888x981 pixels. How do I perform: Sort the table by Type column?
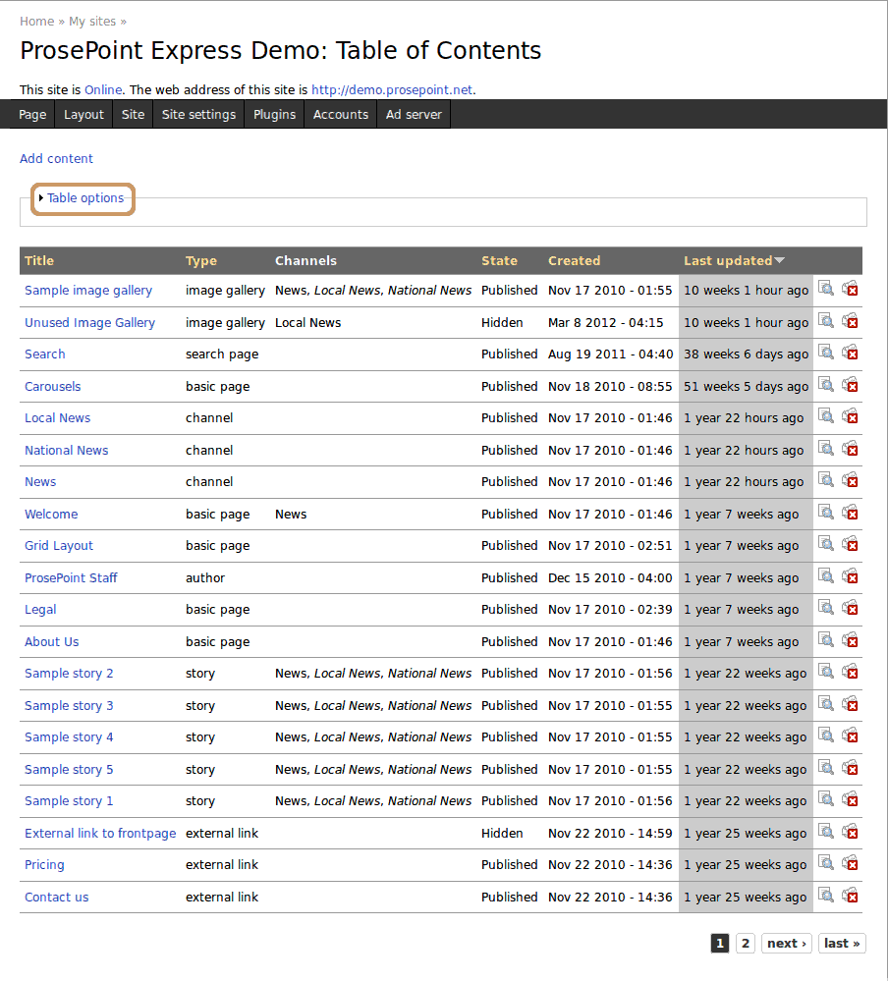(200, 261)
